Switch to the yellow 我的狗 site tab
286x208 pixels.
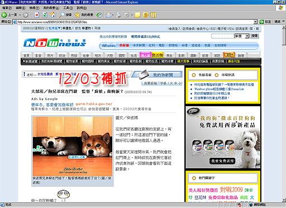(x=158, y=55)
